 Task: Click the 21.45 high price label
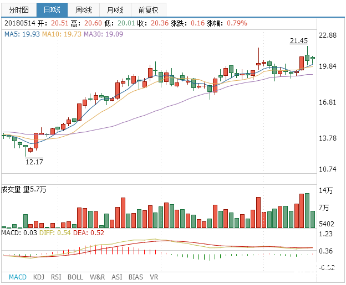tap(299, 41)
